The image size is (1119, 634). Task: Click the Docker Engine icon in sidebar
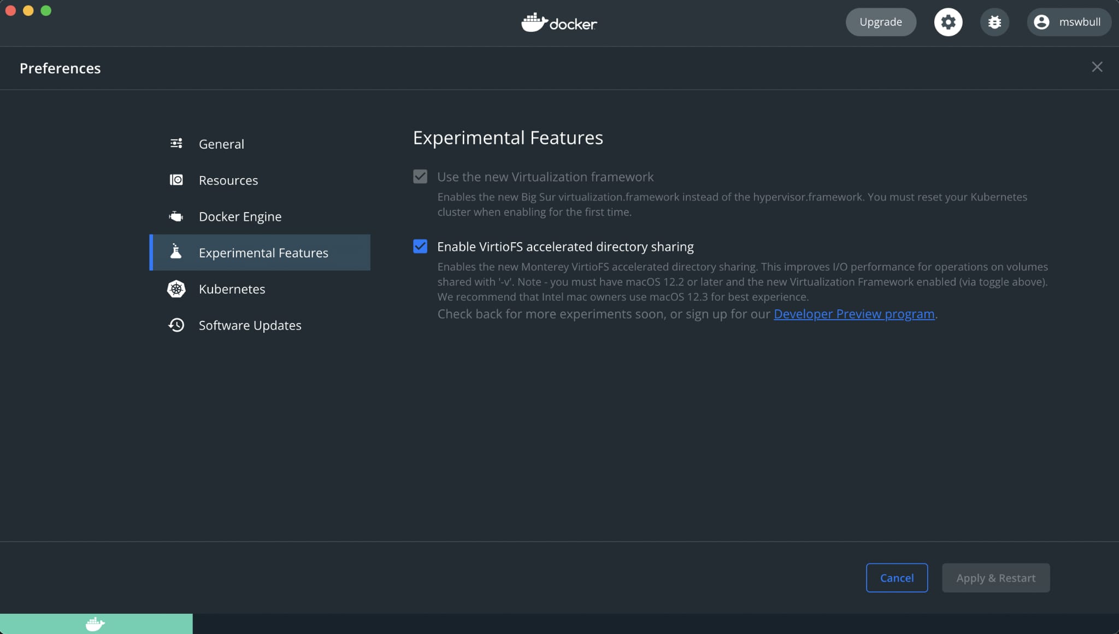(176, 216)
